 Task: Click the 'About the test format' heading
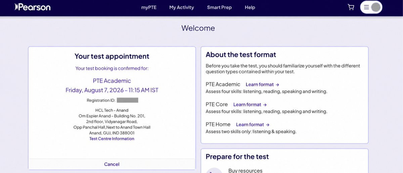[x=241, y=55]
